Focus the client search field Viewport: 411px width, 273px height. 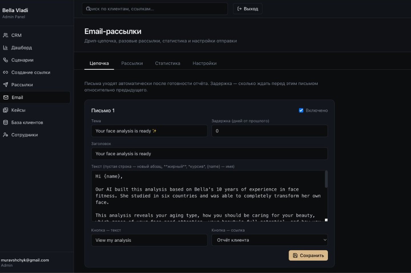[x=155, y=9]
